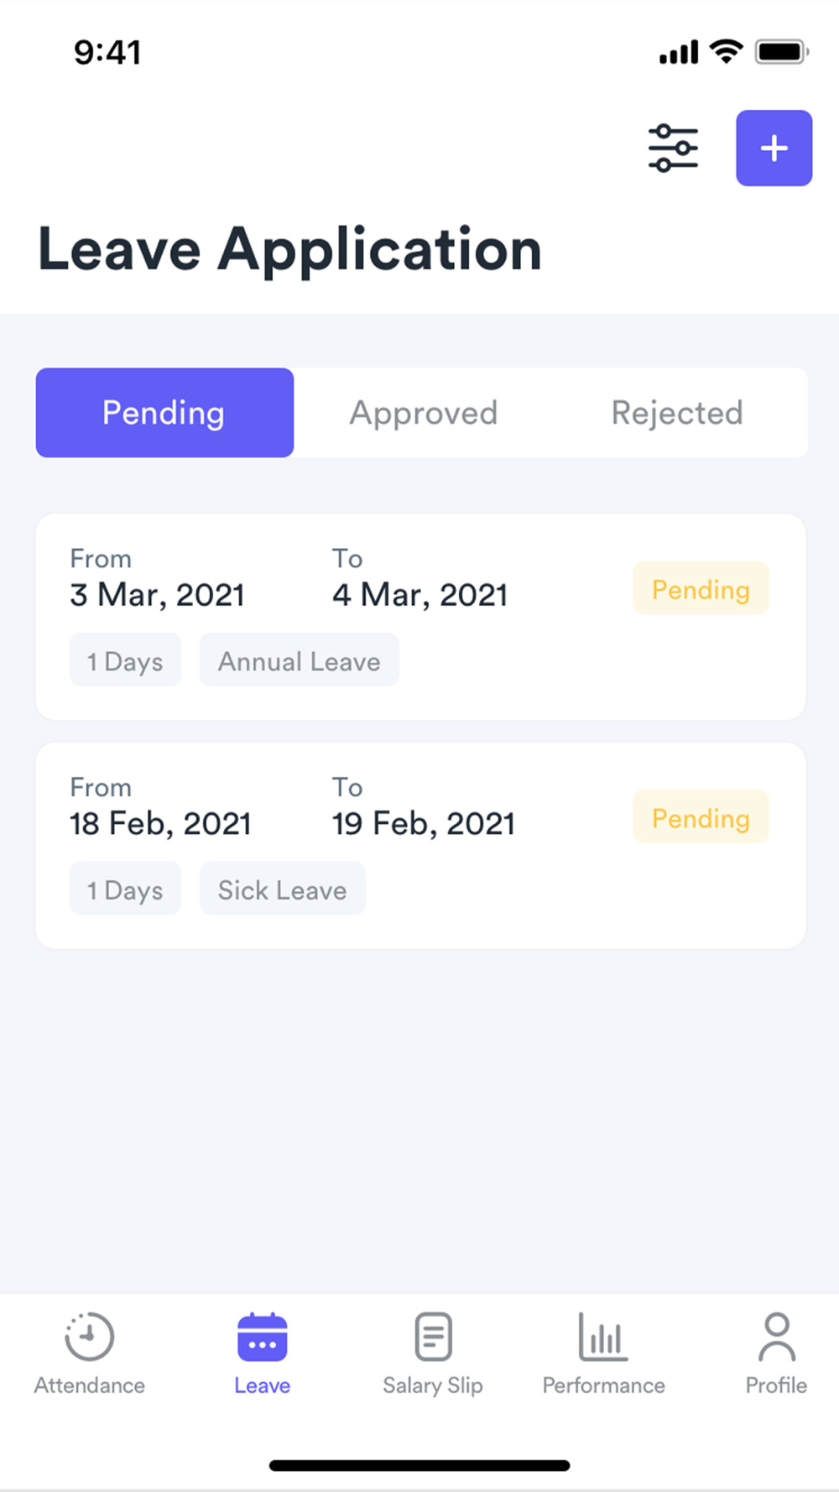The image size is (839, 1492).
Task: Open the 3 Mar, 2021 leave card
Action: point(420,617)
